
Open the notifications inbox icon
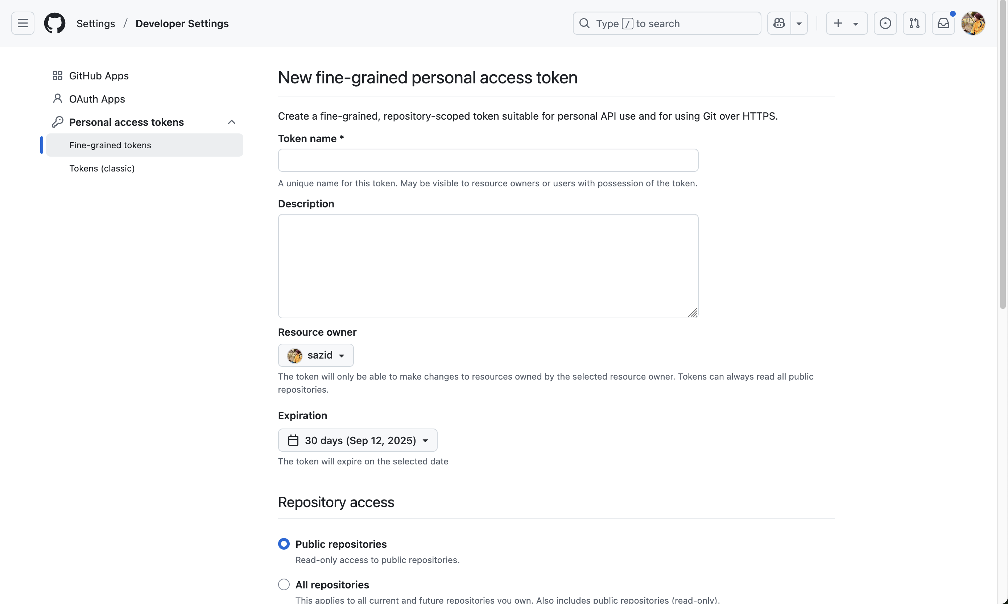(943, 23)
